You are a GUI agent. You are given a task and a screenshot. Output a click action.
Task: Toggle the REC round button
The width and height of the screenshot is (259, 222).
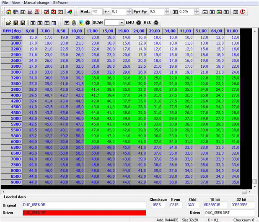coord(156,22)
